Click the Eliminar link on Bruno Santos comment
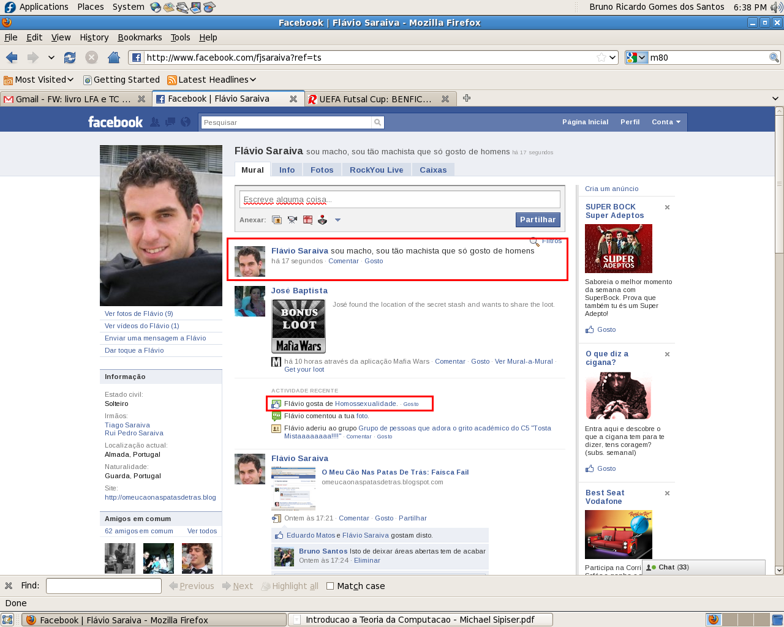 click(367, 560)
